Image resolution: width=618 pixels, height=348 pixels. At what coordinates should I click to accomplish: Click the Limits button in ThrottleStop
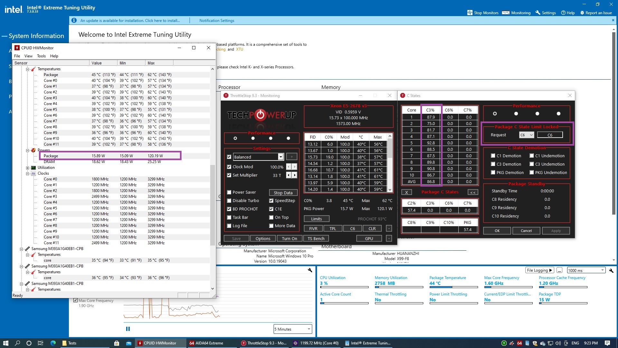coord(316,219)
